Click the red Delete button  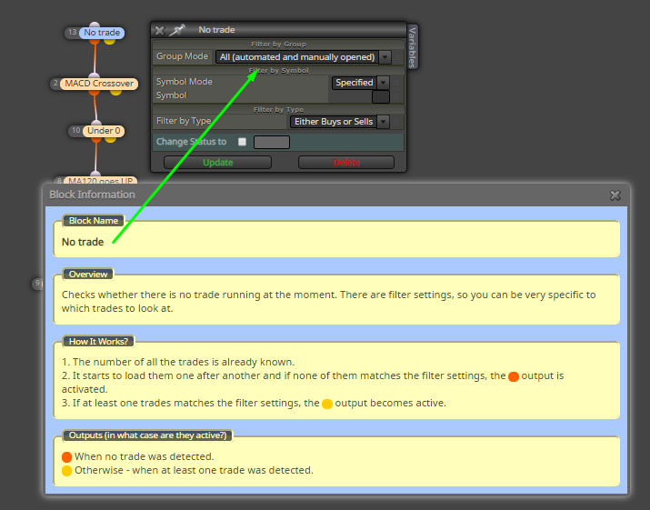point(346,163)
